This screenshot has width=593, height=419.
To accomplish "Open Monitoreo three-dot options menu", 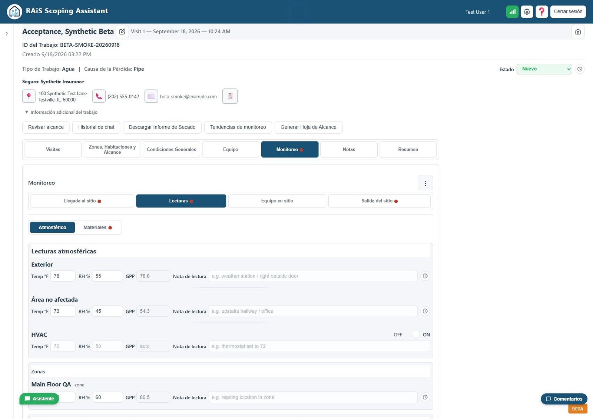I will point(425,183).
